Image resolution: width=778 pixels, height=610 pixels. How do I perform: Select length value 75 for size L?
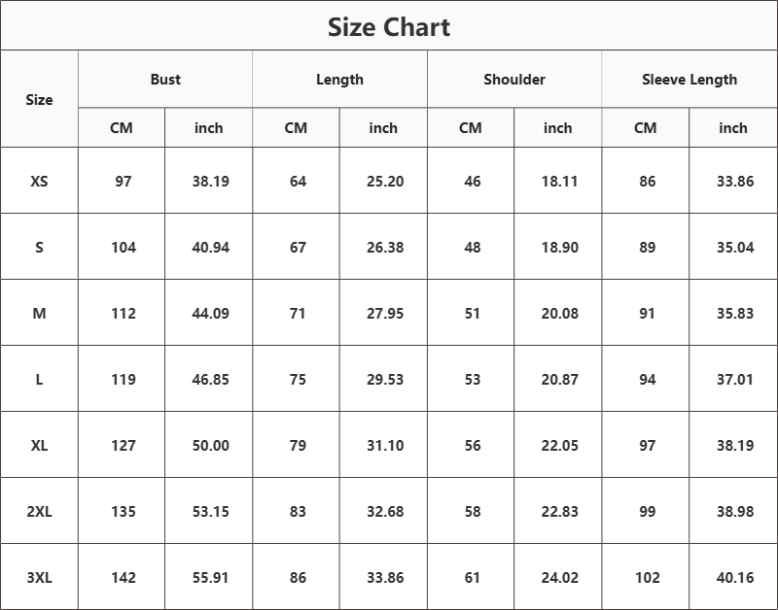[298, 380]
